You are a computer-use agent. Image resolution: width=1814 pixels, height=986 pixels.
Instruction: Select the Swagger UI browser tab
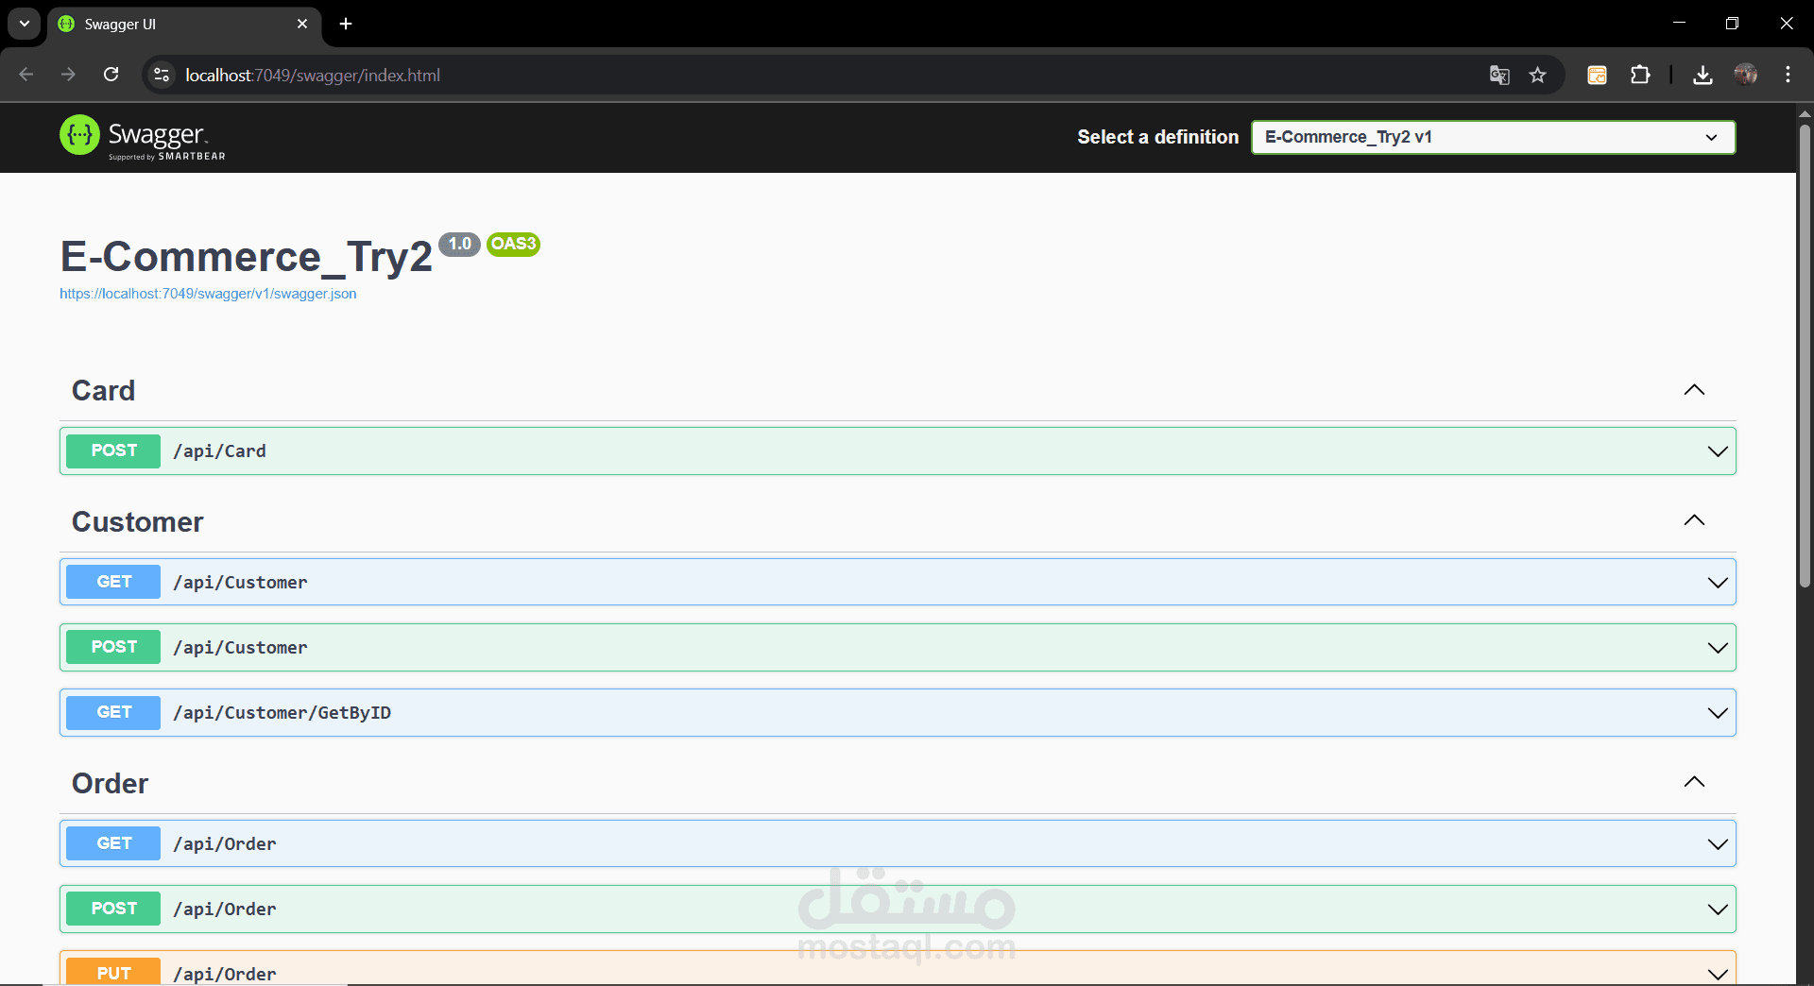pos(184,25)
